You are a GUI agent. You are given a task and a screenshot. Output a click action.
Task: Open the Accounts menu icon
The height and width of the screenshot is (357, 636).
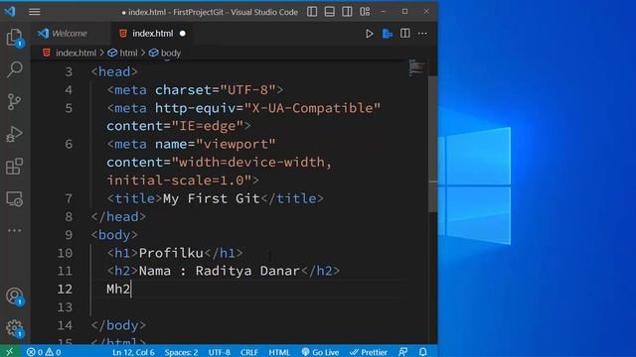(15, 297)
